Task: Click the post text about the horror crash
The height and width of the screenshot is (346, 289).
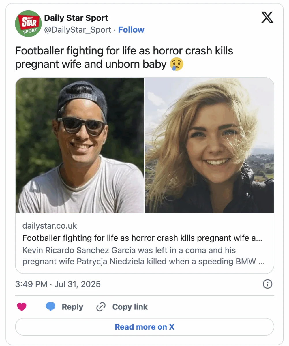Action: pos(124,57)
